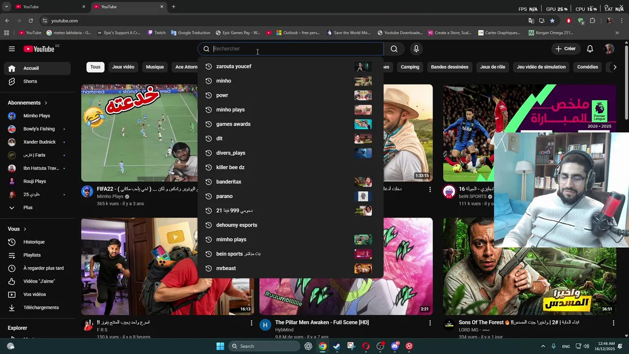Screen dimensions: 629x354
Task: Focus the Rechercher search field
Action: (x=291, y=49)
